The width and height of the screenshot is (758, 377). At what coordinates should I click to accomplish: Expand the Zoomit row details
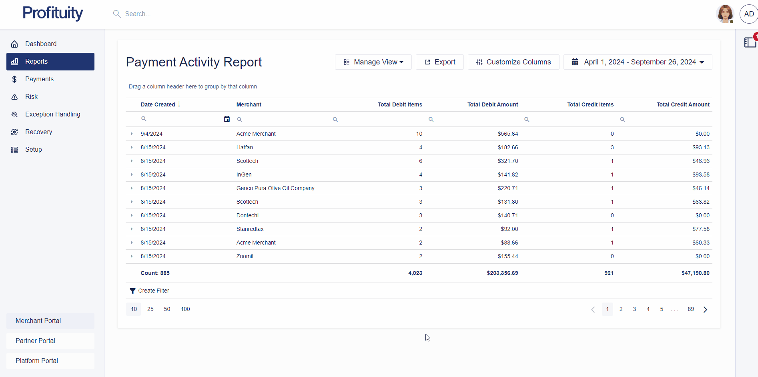[x=132, y=256]
